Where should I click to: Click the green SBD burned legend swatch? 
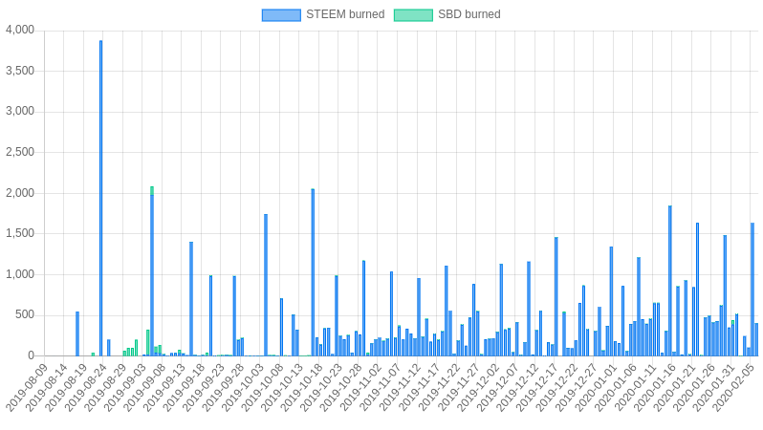pos(413,15)
